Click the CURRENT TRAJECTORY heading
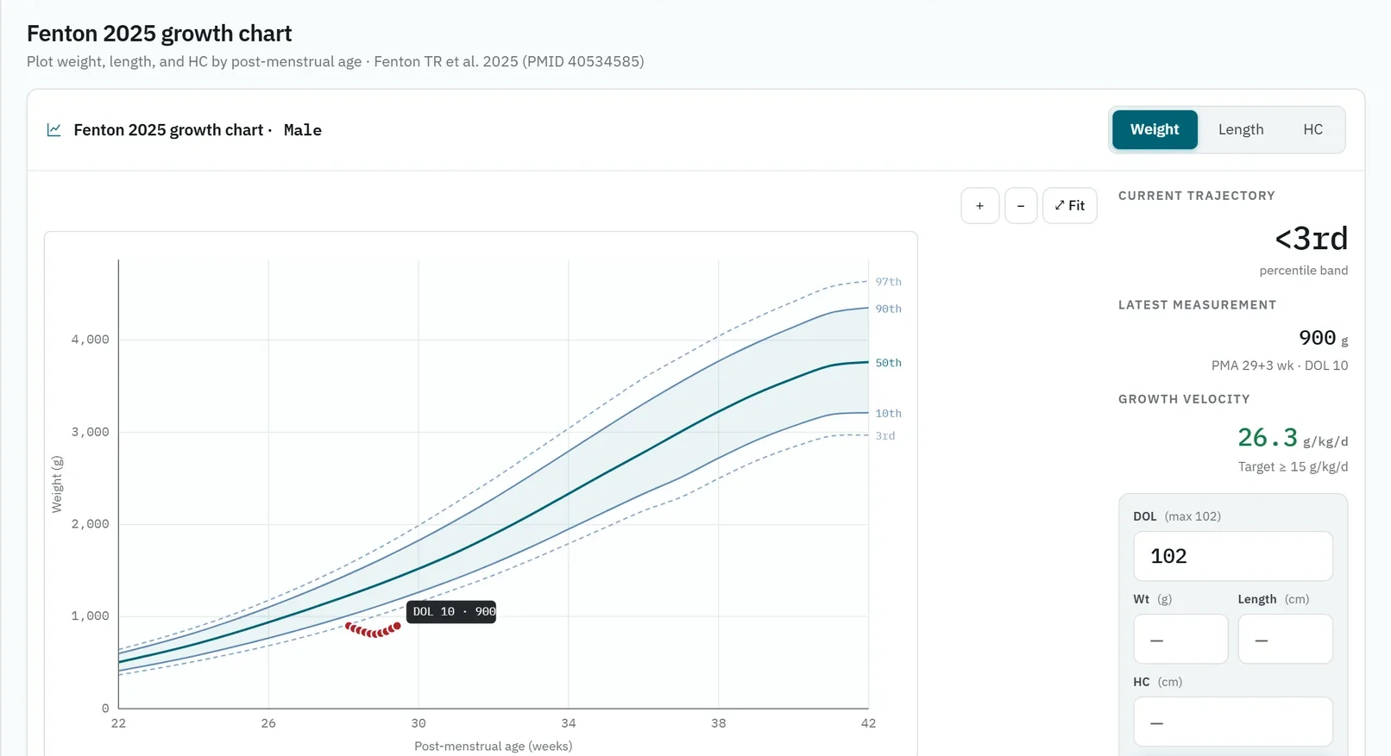This screenshot has height=756, width=1391. click(x=1197, y=196)
